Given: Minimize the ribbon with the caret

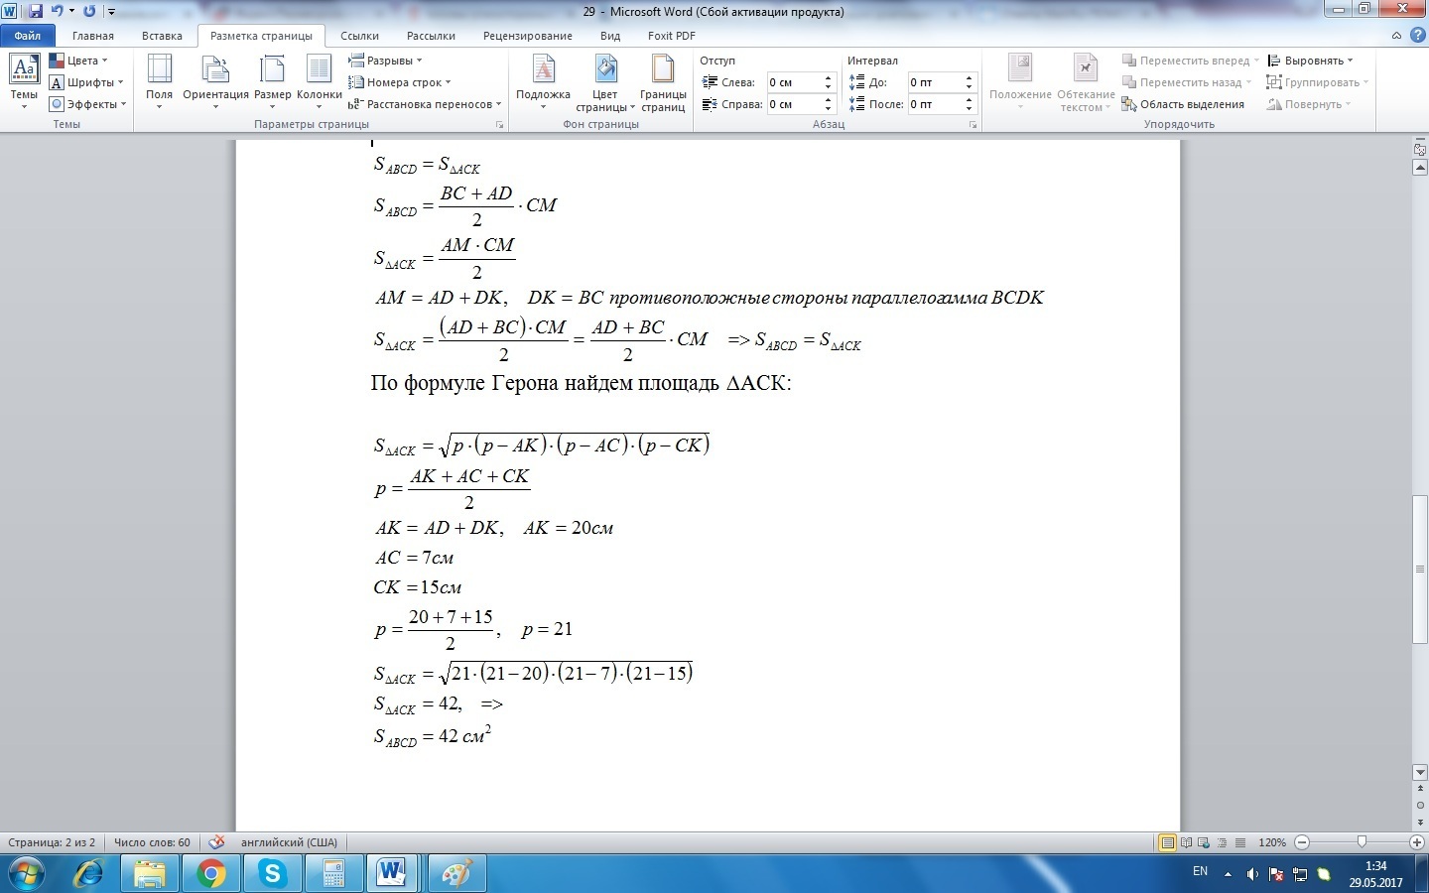Looking at the screenshot, I should coord(1396,36).
